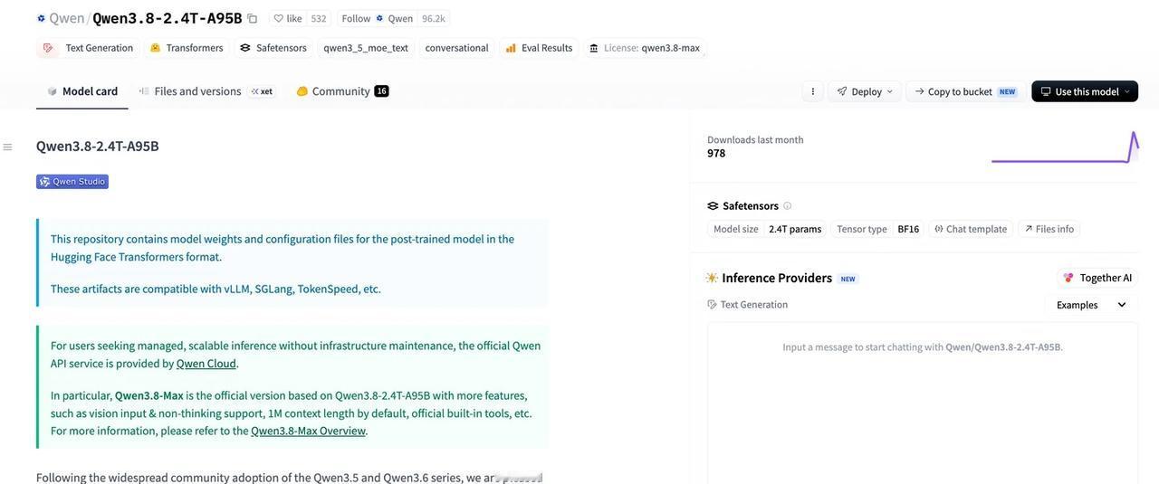Image resolution: width=1159 pixels, height=484 pixels.
Task: Expand the Deploy dropdown
Action: (865, 91)
